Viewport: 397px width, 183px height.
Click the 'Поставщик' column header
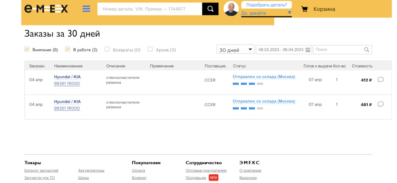click(x=215, y=66)
